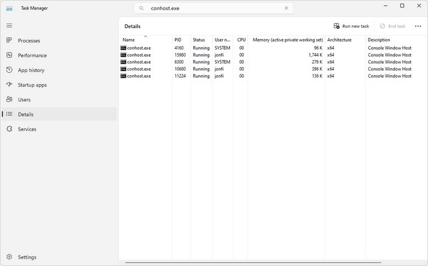Click the Performance graph icon
428x266 pixels.
(x=9, y=55)
